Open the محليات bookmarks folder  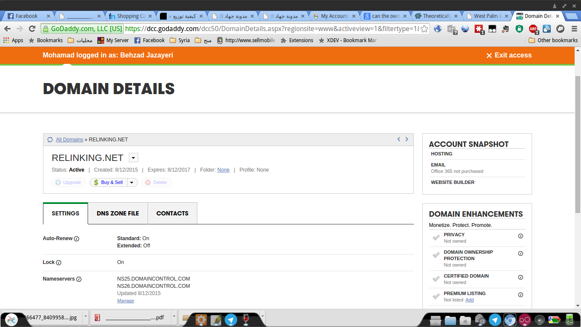click(80, 40)
